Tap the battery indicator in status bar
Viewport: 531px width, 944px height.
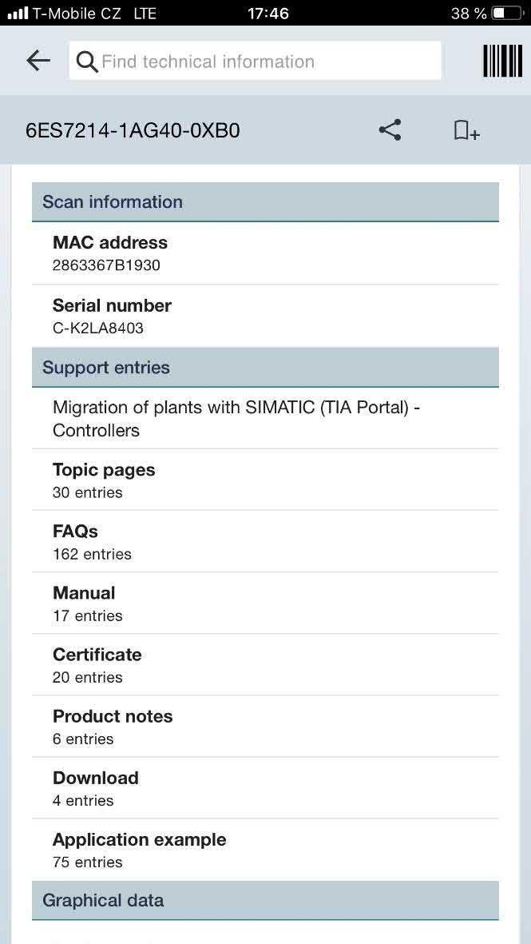coord(507,14)
